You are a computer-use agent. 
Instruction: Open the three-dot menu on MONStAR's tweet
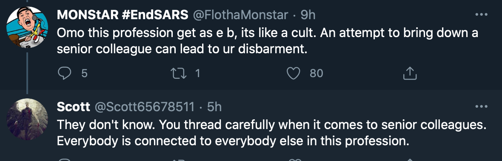(481, 14)
